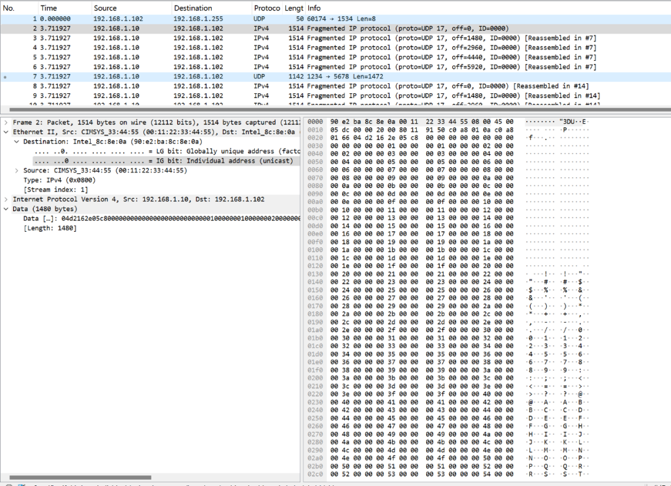
Task: Select packet 3 fragment with off=1480 reassembled in #7
Action: [x=335, y=38]
